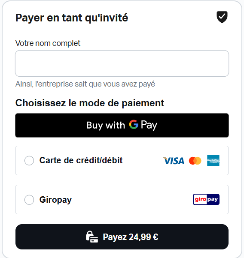Screen dimensions: 244x258
Task: Choose the Giropay payment option row
Action: pyautogui.click(x=122, y=199)
